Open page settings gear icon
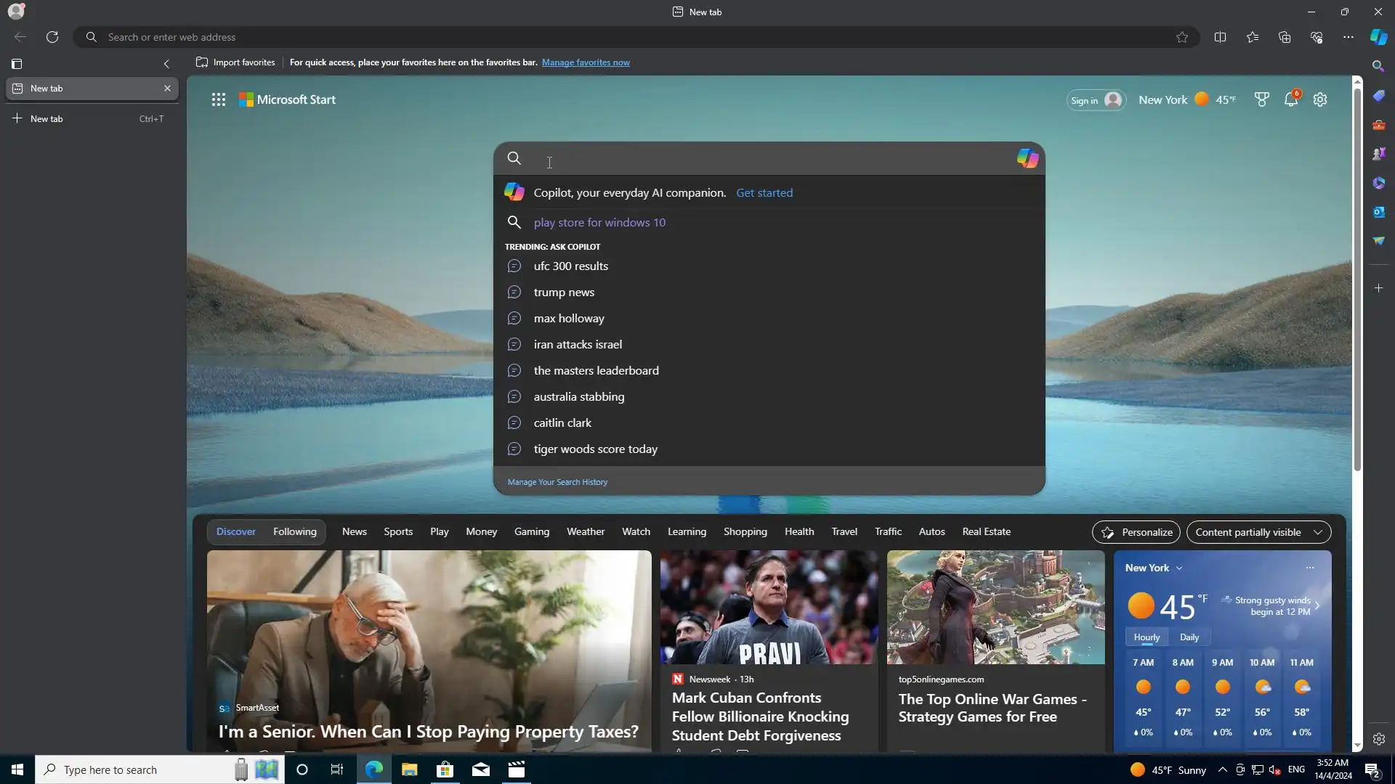The height and width of the screenshot is (784, 1395). pos(1320,100)
